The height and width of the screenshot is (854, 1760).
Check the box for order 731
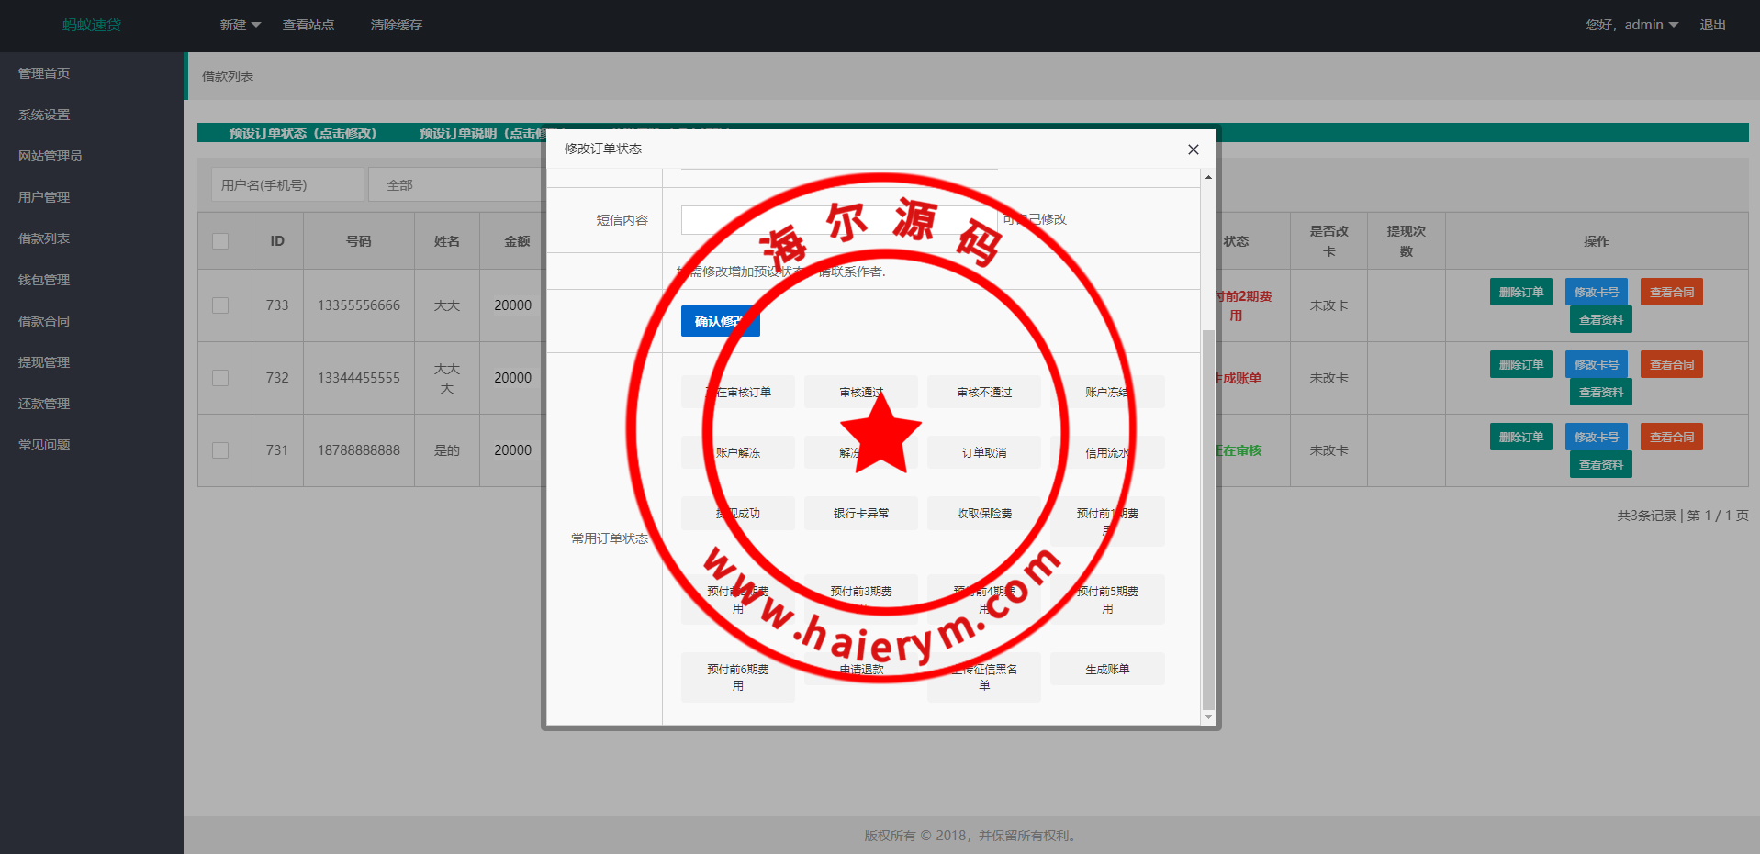[220, 450]
